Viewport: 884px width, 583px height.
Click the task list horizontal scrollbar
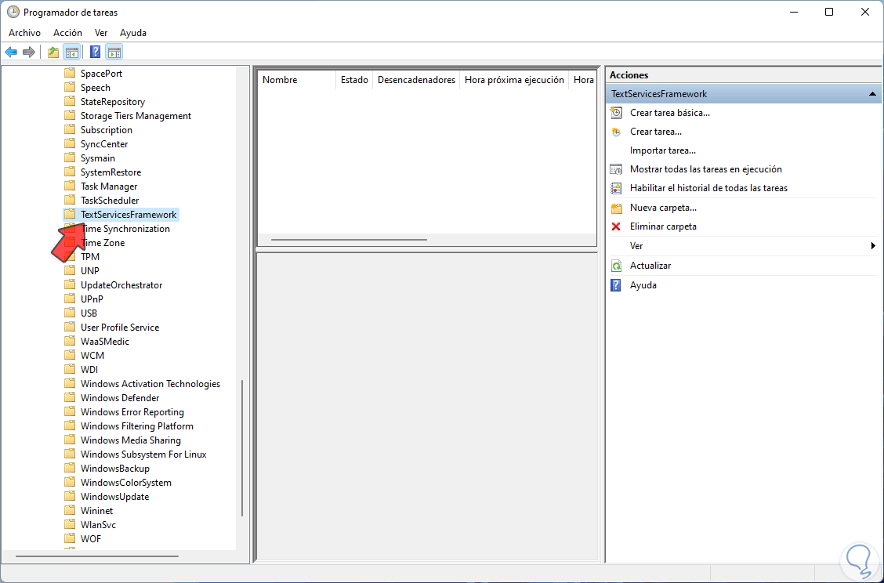[349, 240]
